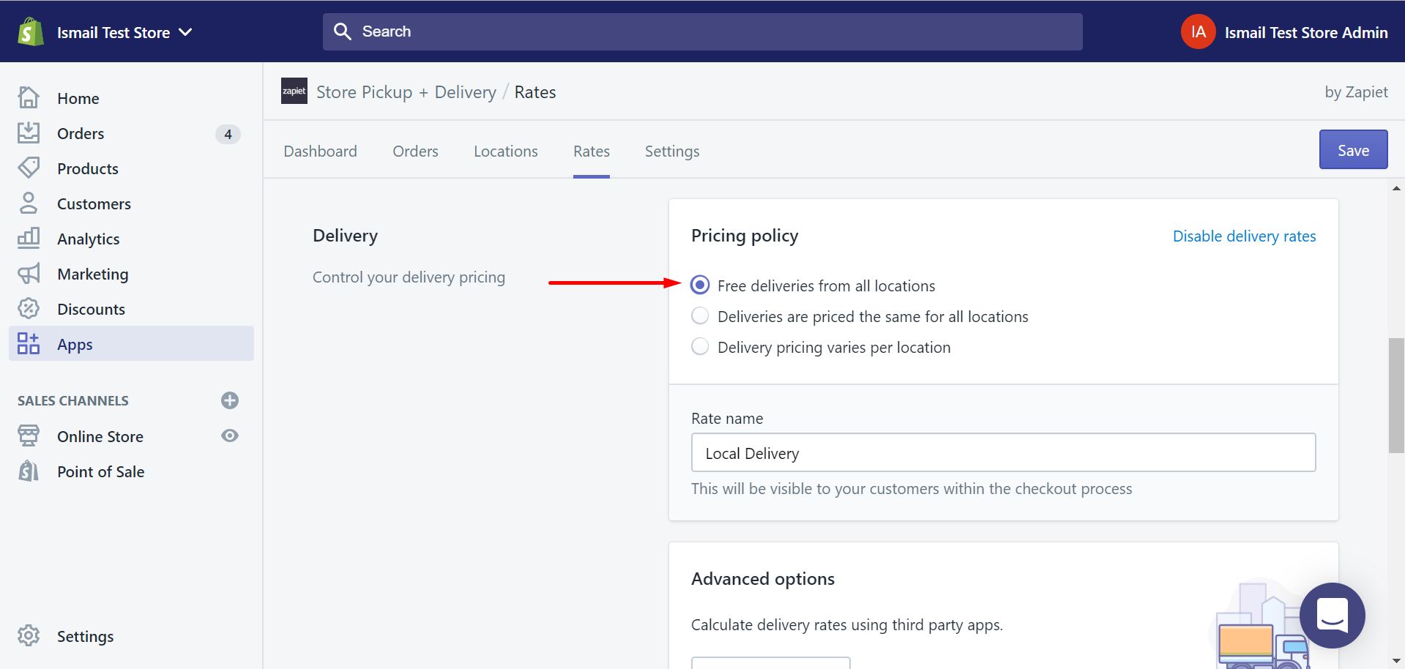Click Disable delivery rates link

1244,236
